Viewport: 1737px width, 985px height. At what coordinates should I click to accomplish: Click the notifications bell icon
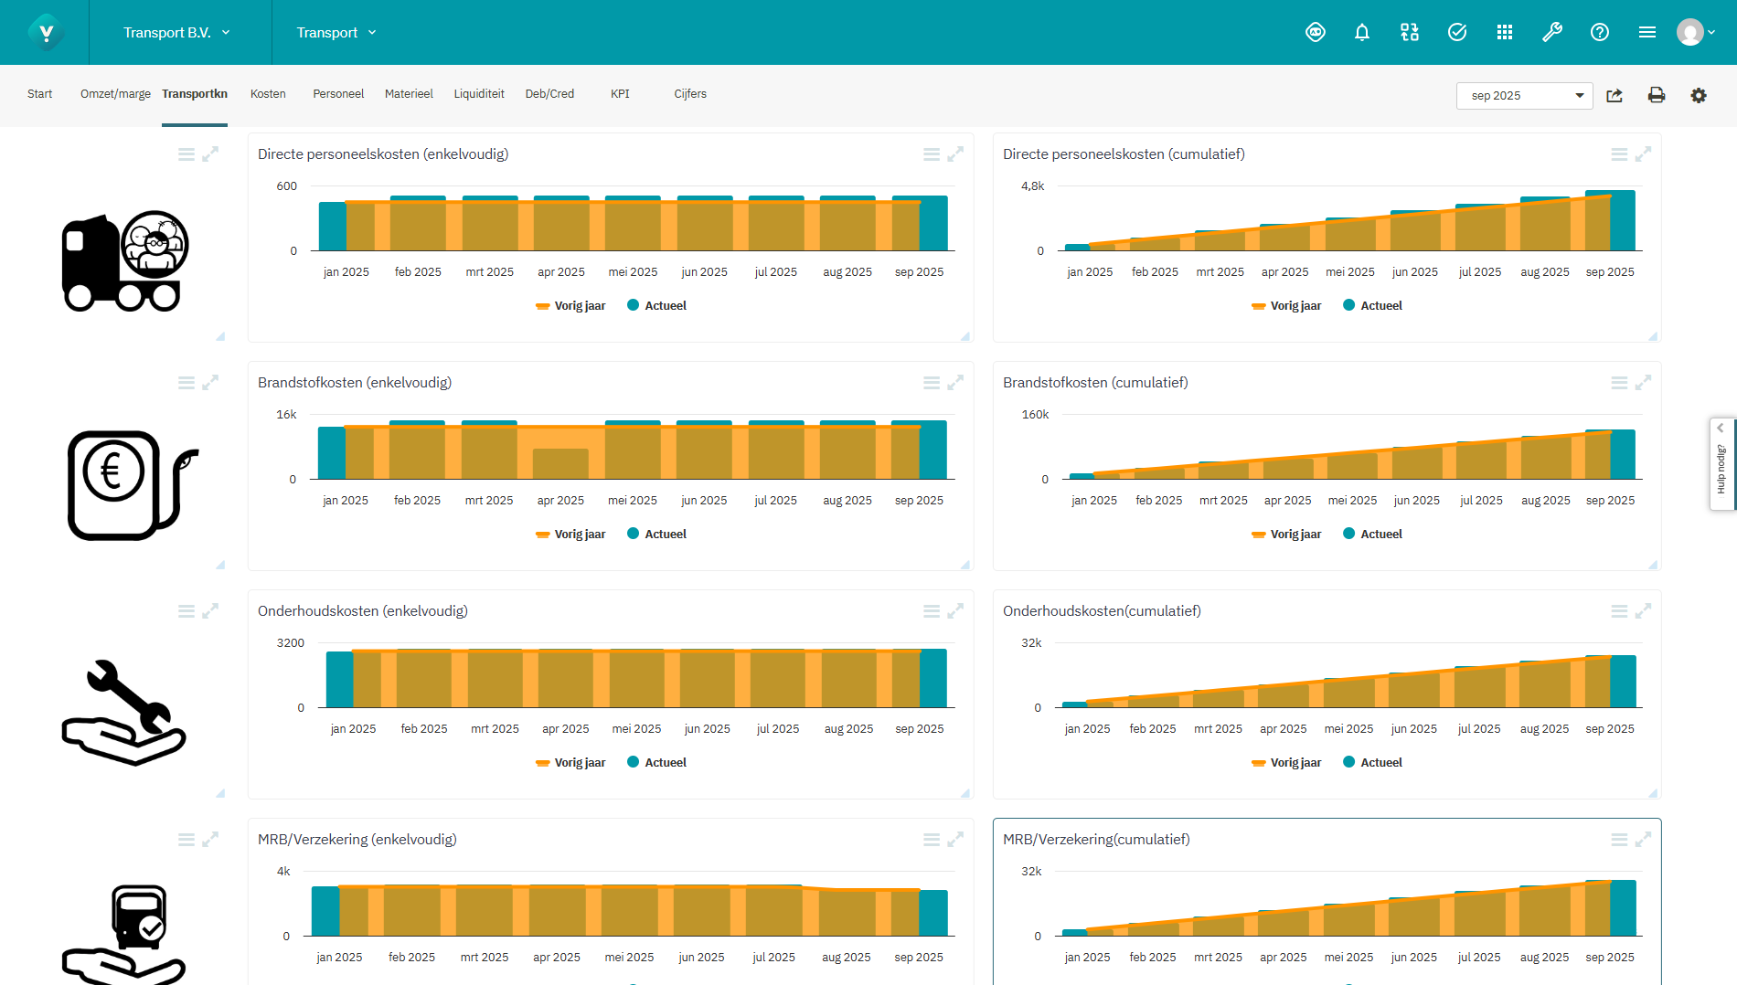click(x=1361, y=33)
